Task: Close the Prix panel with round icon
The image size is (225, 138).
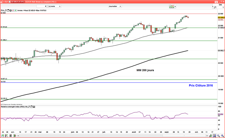Action: tap(11, 11)
